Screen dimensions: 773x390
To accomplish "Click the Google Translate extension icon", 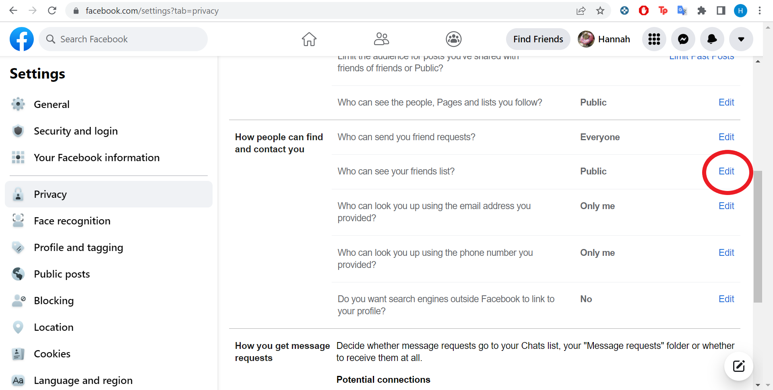I will (682, 10).
